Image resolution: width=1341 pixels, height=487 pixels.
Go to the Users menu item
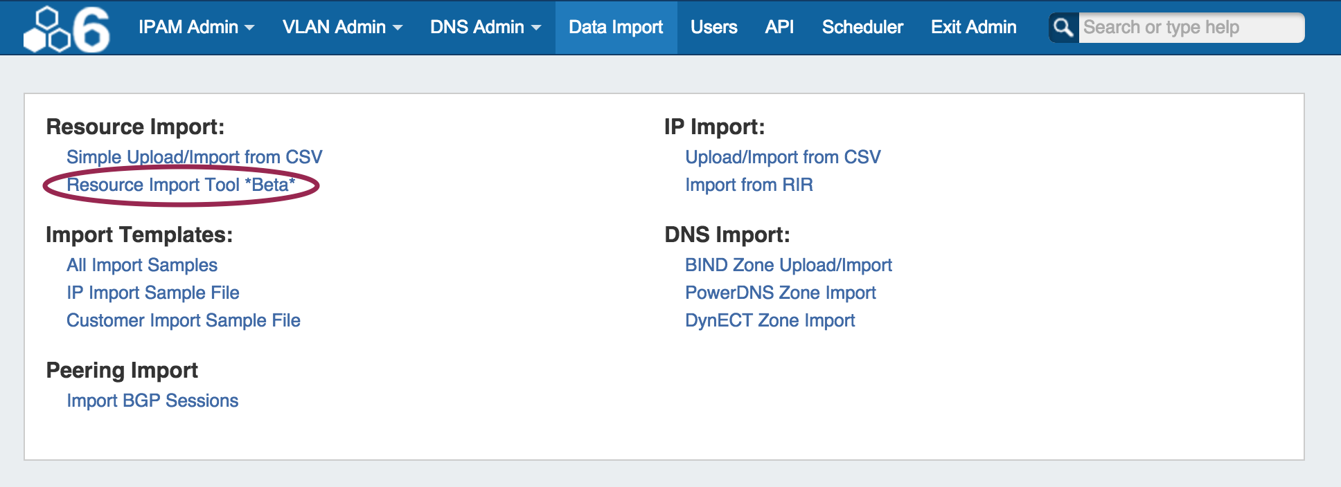tap(713, 27)
